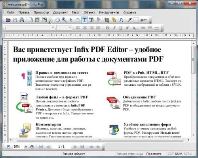198x158 pixels.
Task: Click the Размер страницы status label
Action: pyautogui.click(x=129, y=154)
